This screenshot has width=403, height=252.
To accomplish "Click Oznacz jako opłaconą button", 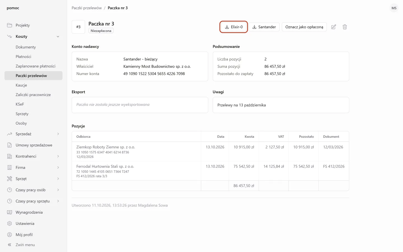I will coord(304,27).
